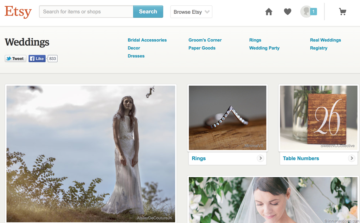Focus the Search for items or shops field

86,12
